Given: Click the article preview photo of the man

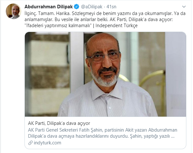Looking at the screenshot, I should (x=105, y=74).
